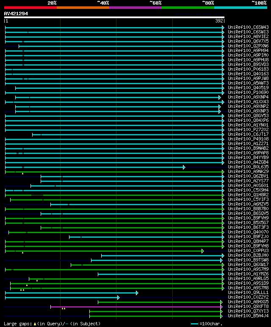Viewport: 271px width, 327px height.
Task: Select the green hit label UniRef100_A9NK29
Action: 248,172
